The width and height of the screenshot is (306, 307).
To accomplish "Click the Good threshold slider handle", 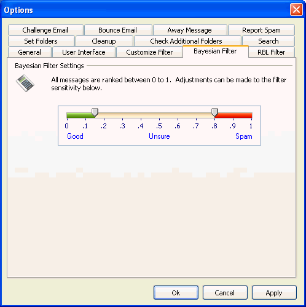I will [x=95, y=112].
